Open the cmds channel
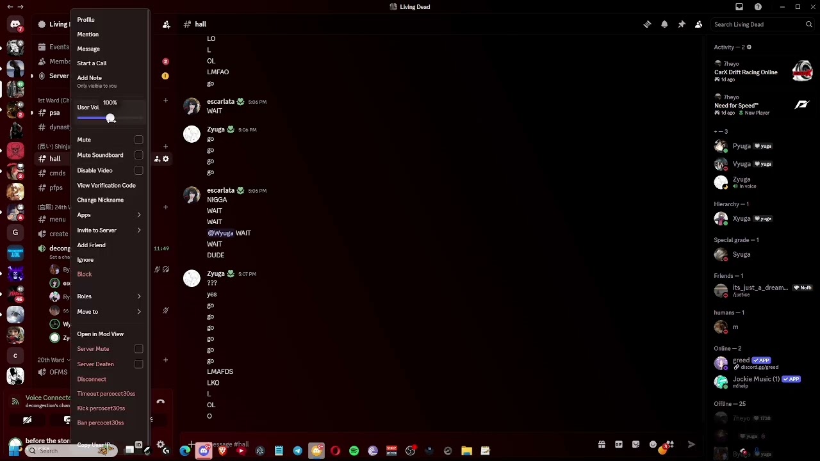This screenshot has height=461, width=820. tap(57, 174)
